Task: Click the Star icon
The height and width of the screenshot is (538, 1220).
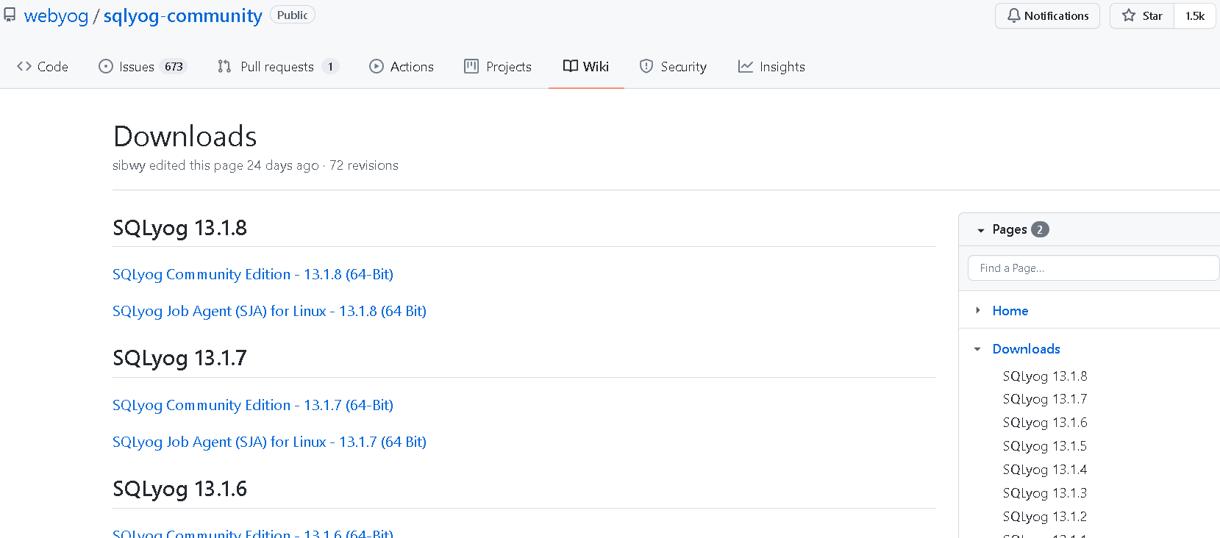Action: tap(1129, 15)
